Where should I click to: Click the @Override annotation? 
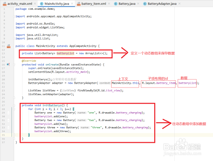point(29,61)
